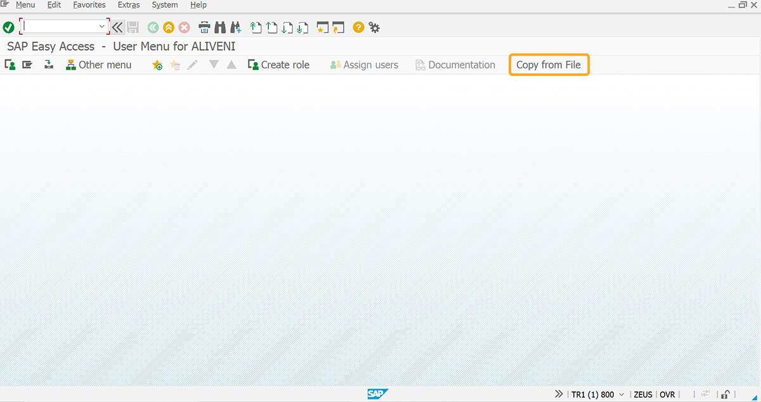Open Customize Local Layout gear icon
Viewport: 761px width, 402px height.
(374, 27)
